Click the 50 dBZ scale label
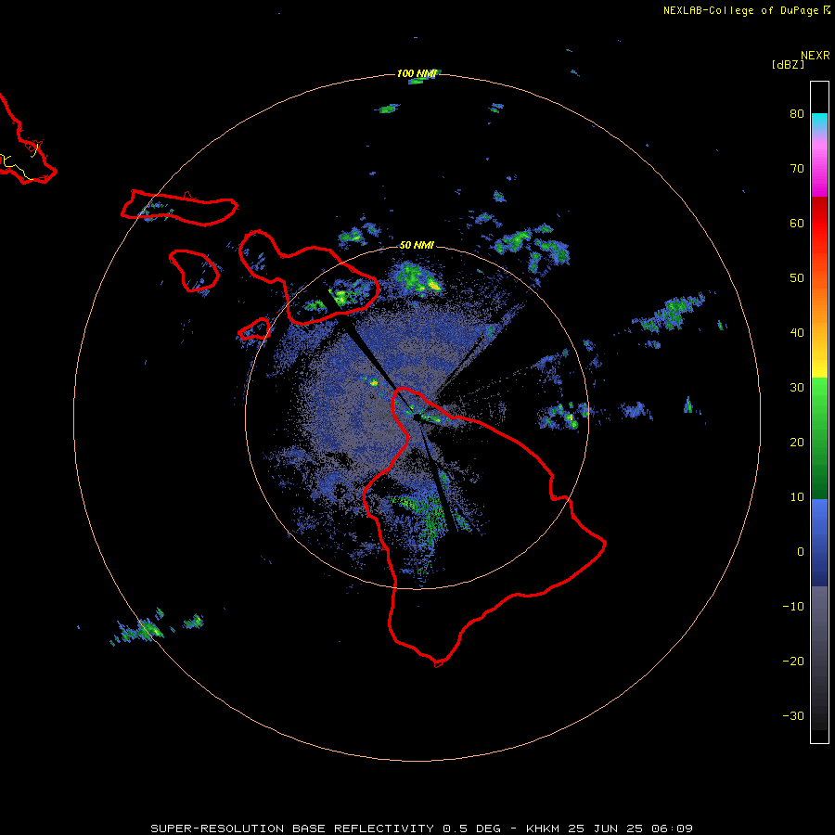This screenshot has height=835, width=835. (797, 278)
